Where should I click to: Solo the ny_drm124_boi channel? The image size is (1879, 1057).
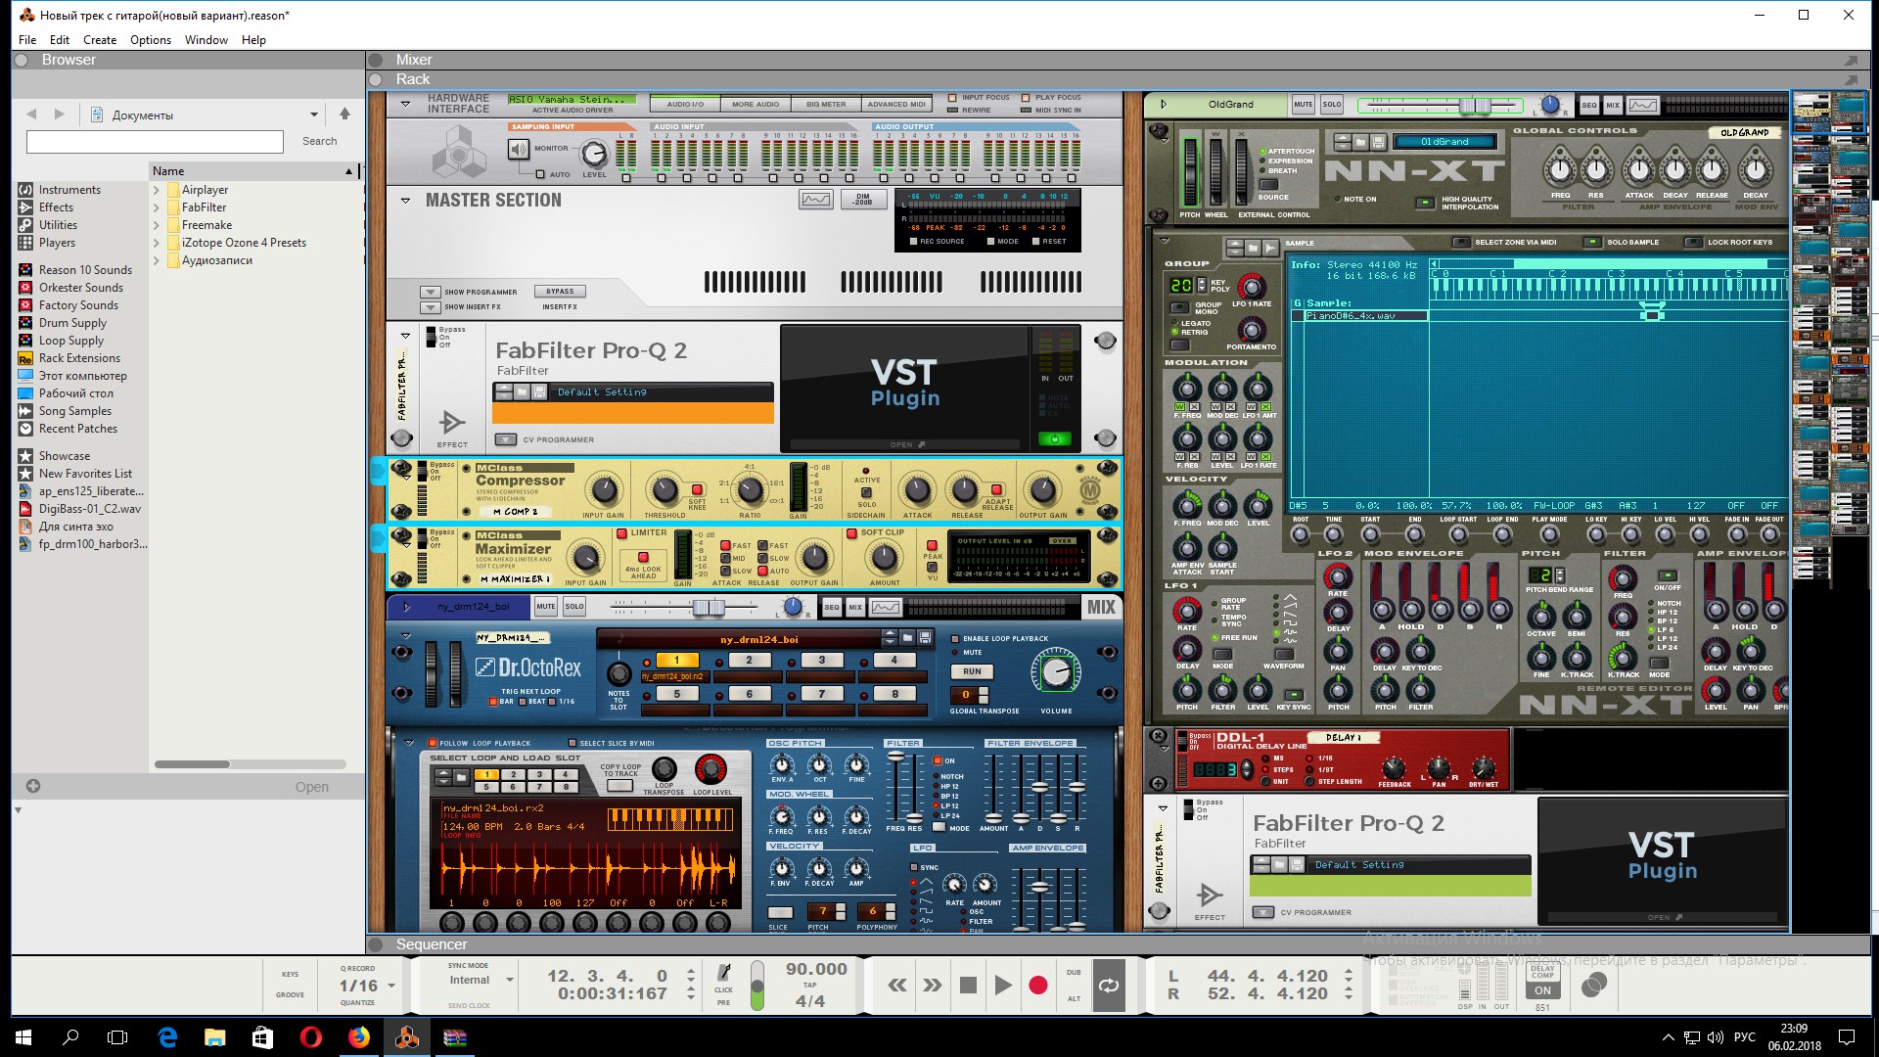point(574,607)
